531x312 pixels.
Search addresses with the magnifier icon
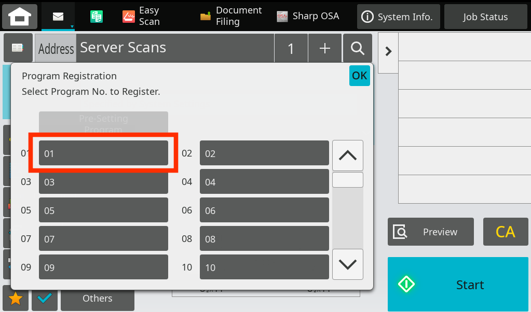357,47
